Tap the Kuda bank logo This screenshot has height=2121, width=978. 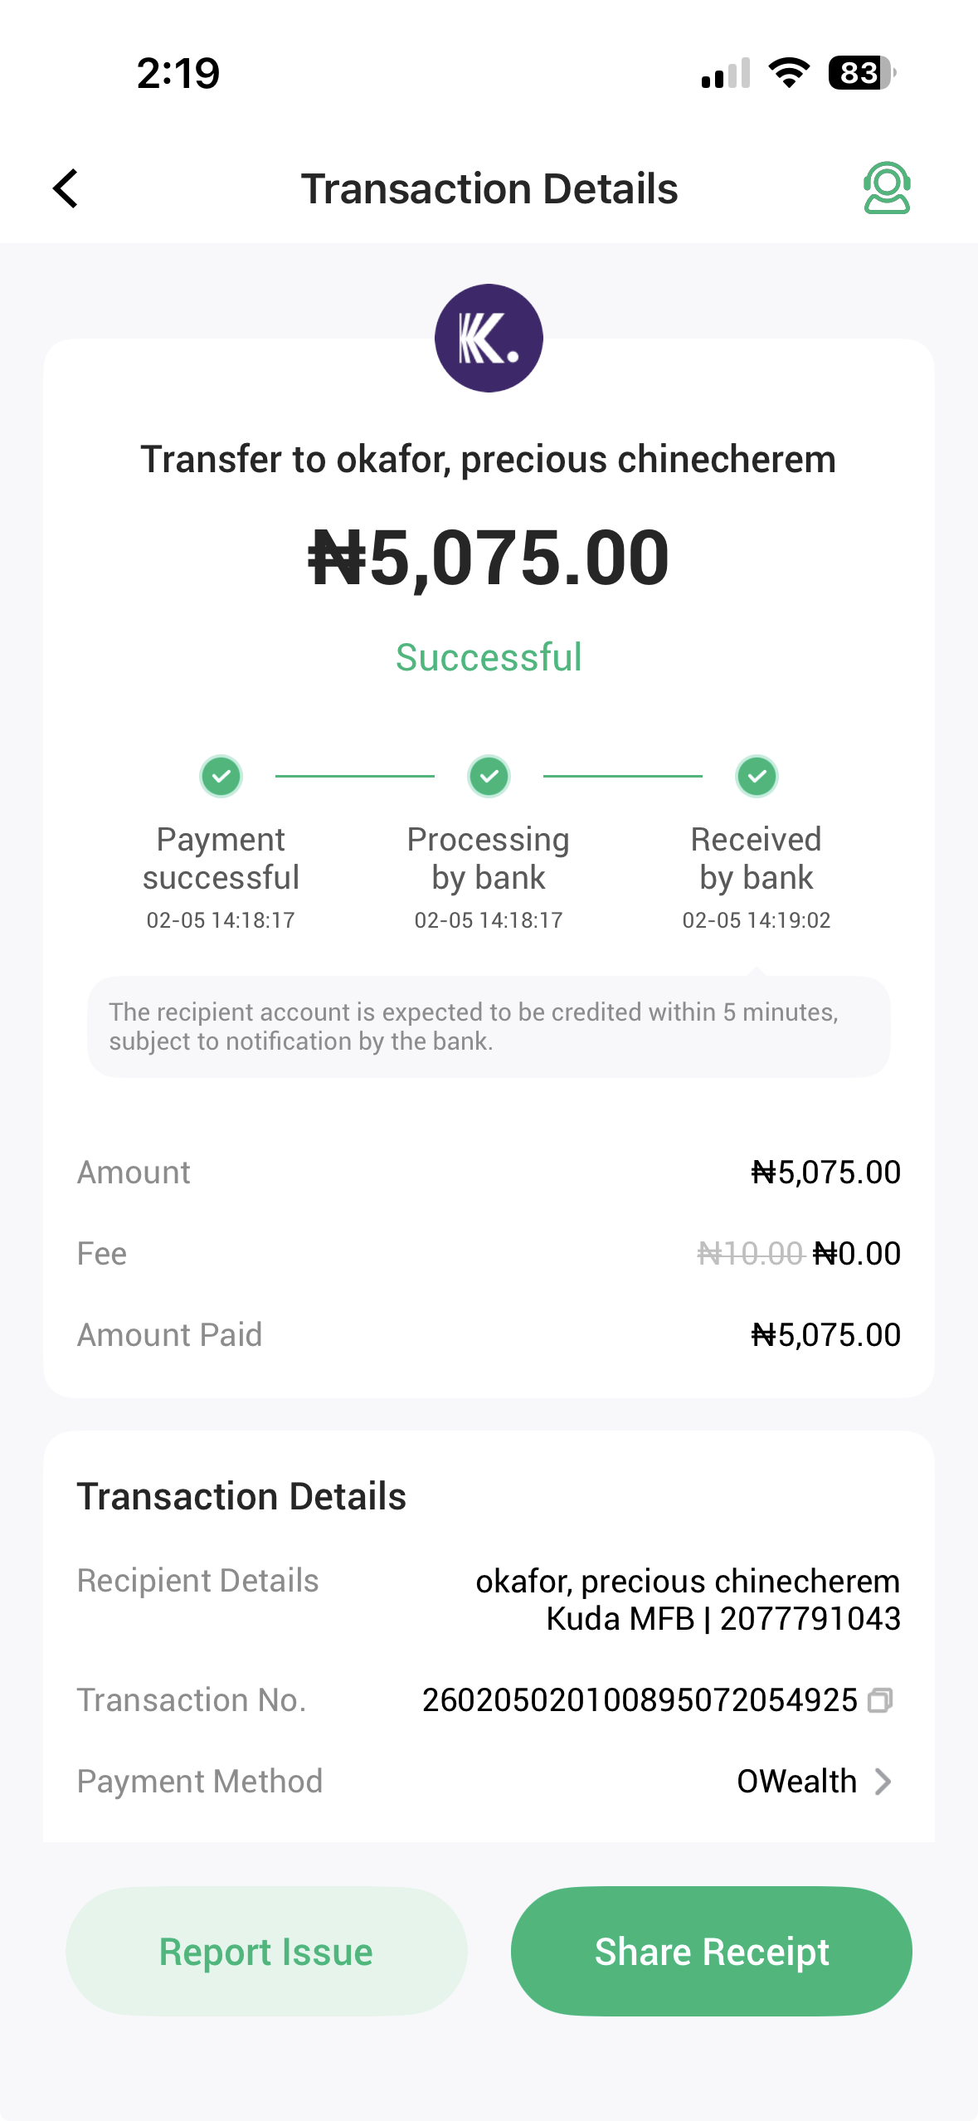(489, 339)
